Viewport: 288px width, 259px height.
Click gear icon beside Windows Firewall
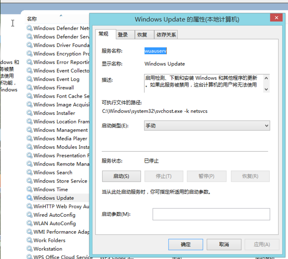tap(29, 87)
